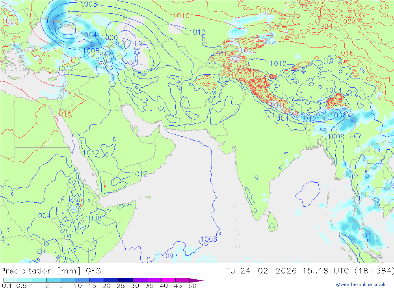Select the 2 to 5 mm legend swatch
The image size is (394, 288).
54,280
